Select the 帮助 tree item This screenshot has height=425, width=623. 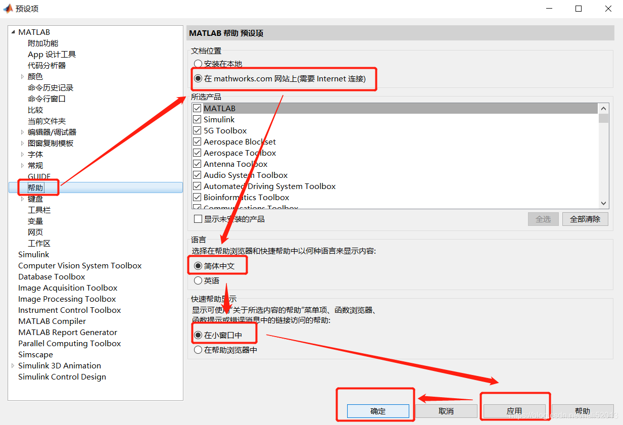coord(35,188)
